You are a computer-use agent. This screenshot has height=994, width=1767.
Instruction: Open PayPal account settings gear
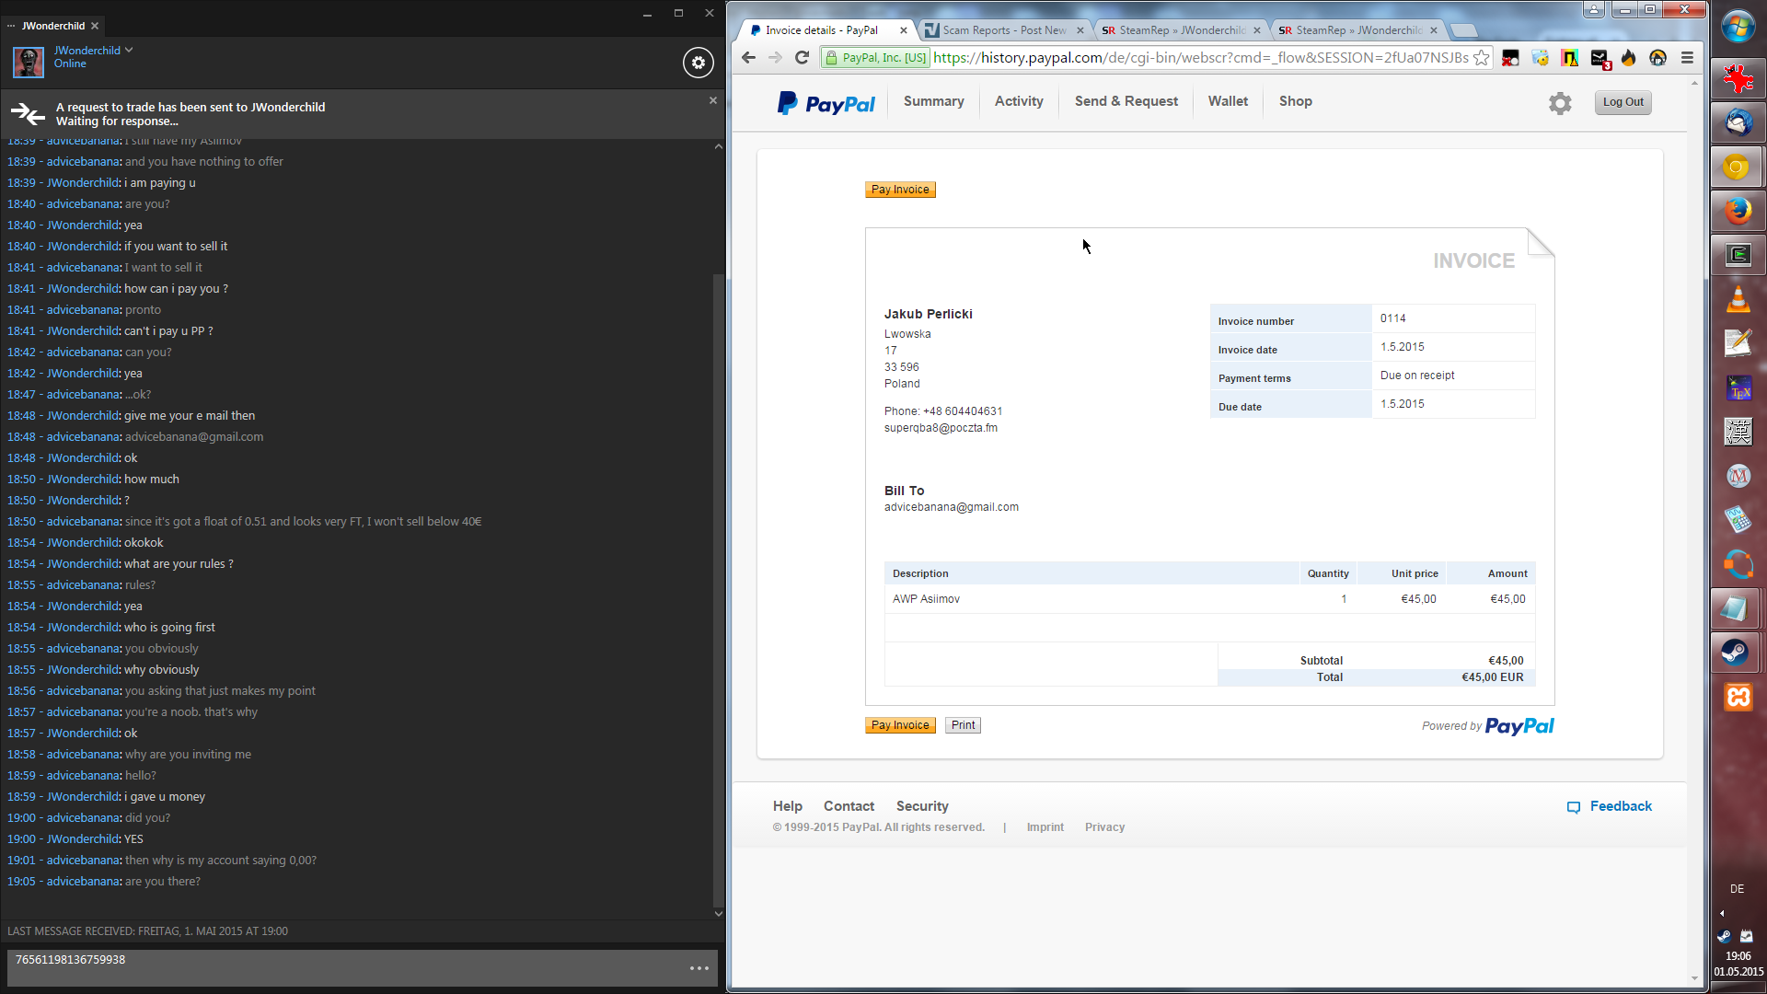(1560, 103)
